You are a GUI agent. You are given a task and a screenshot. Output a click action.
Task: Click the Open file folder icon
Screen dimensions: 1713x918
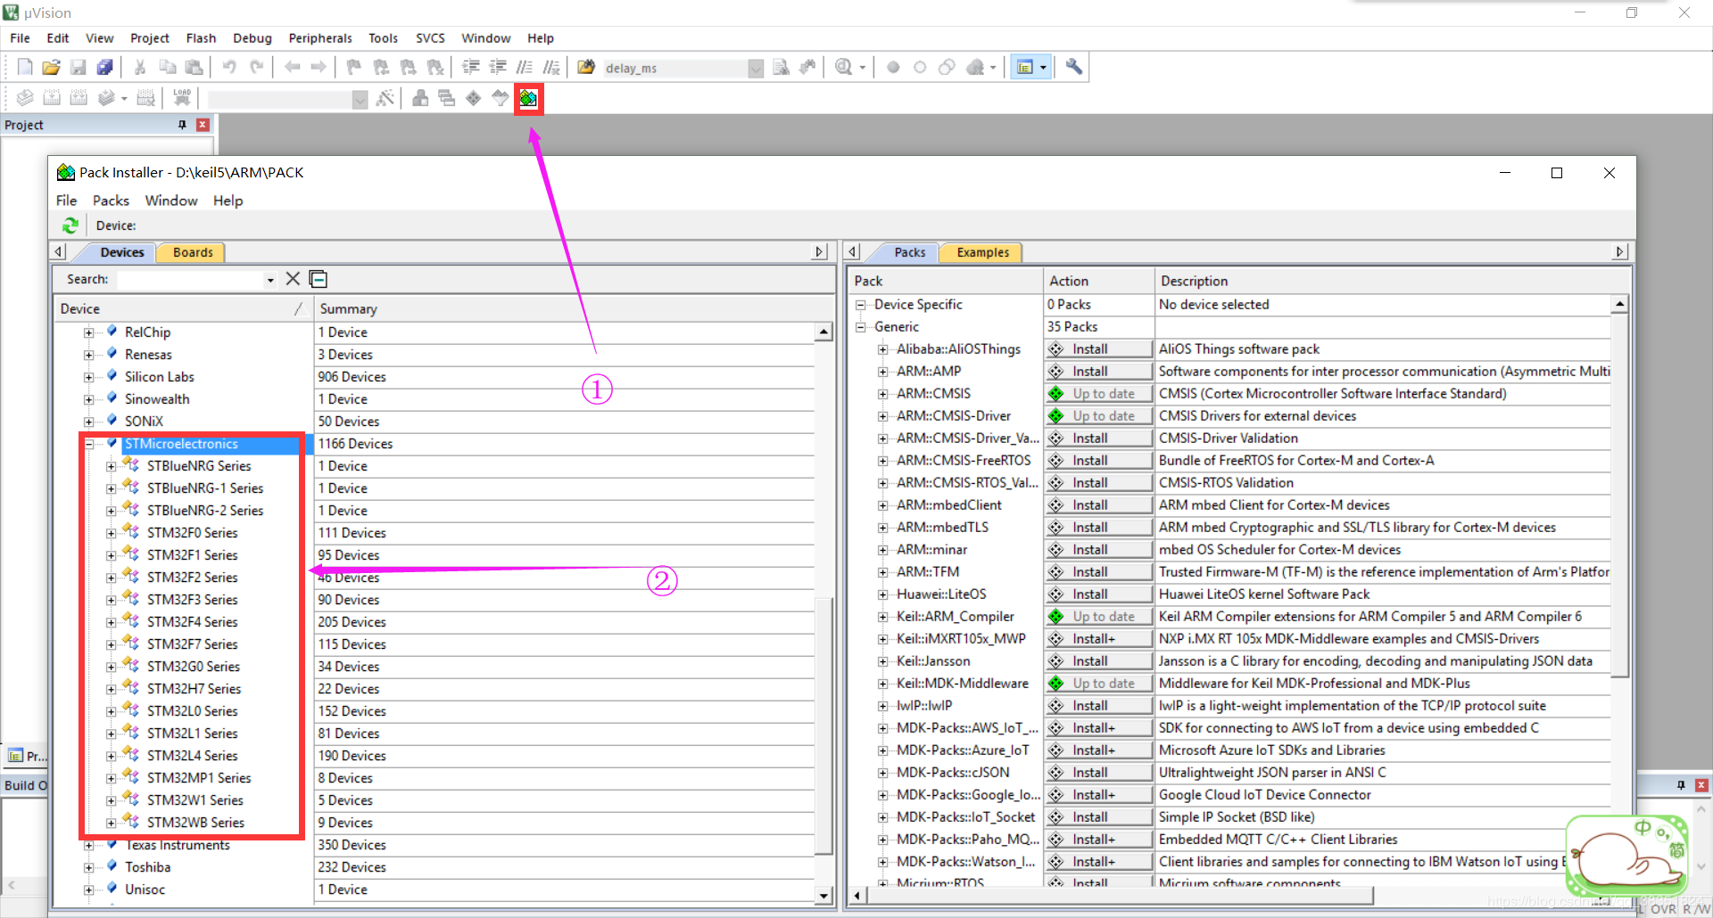(x=51, y=67)
